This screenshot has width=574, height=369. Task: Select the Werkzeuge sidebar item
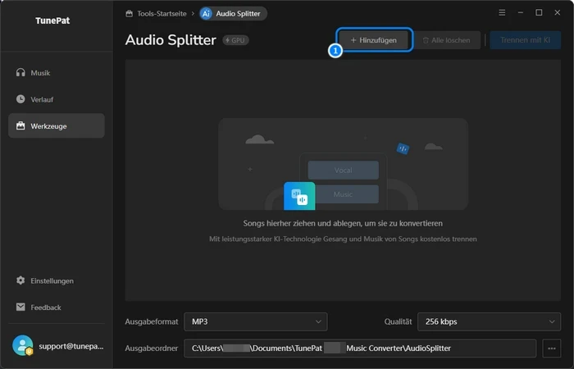[57, 125]
